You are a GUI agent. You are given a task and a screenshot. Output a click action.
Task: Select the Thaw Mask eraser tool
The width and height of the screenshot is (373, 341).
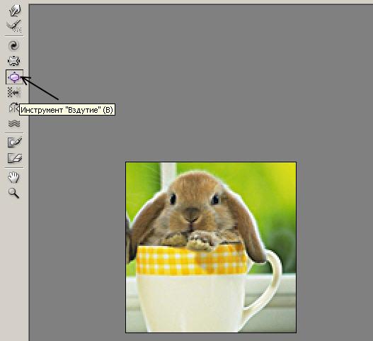pyautogui.click(x=15, y=158)
